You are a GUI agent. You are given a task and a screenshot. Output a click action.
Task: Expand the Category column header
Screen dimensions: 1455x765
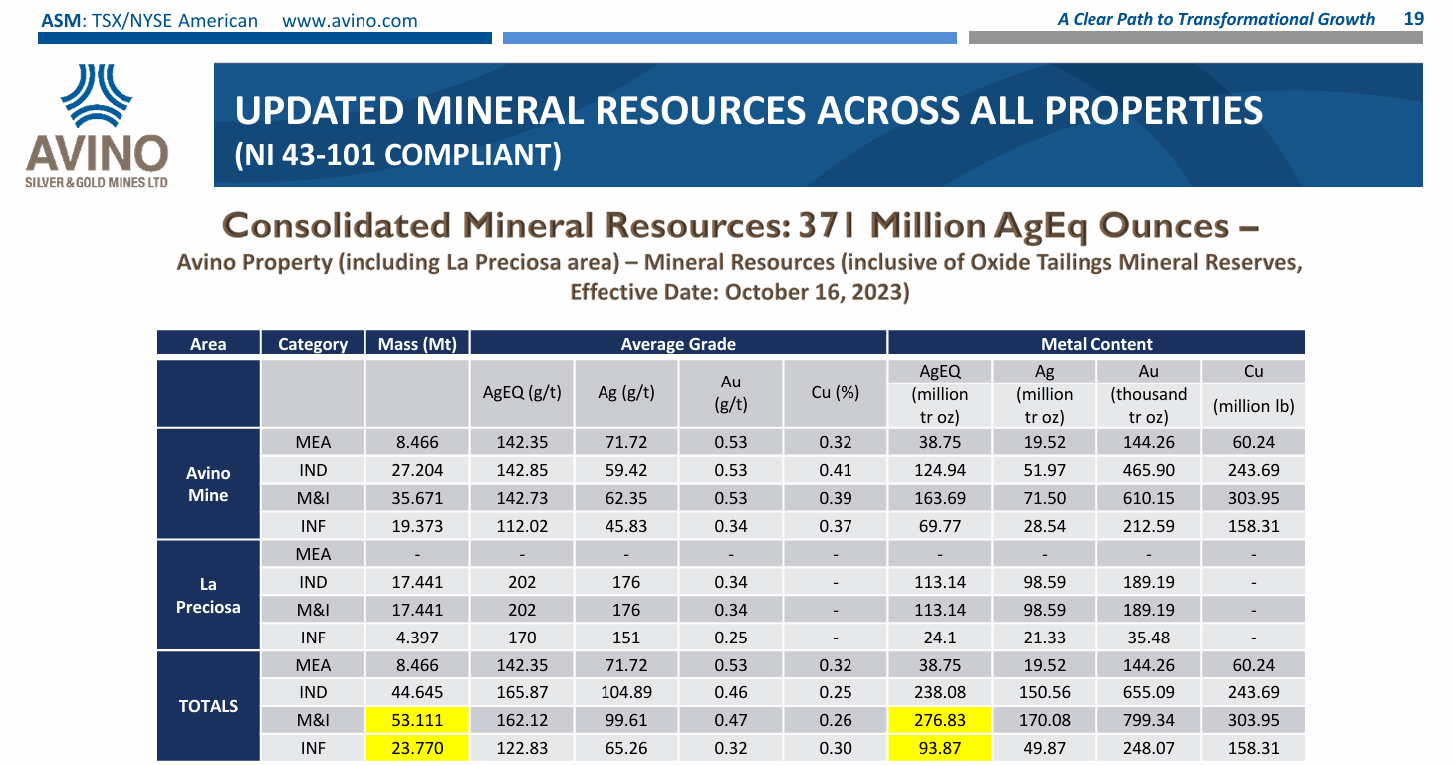[x=312, y=343]
